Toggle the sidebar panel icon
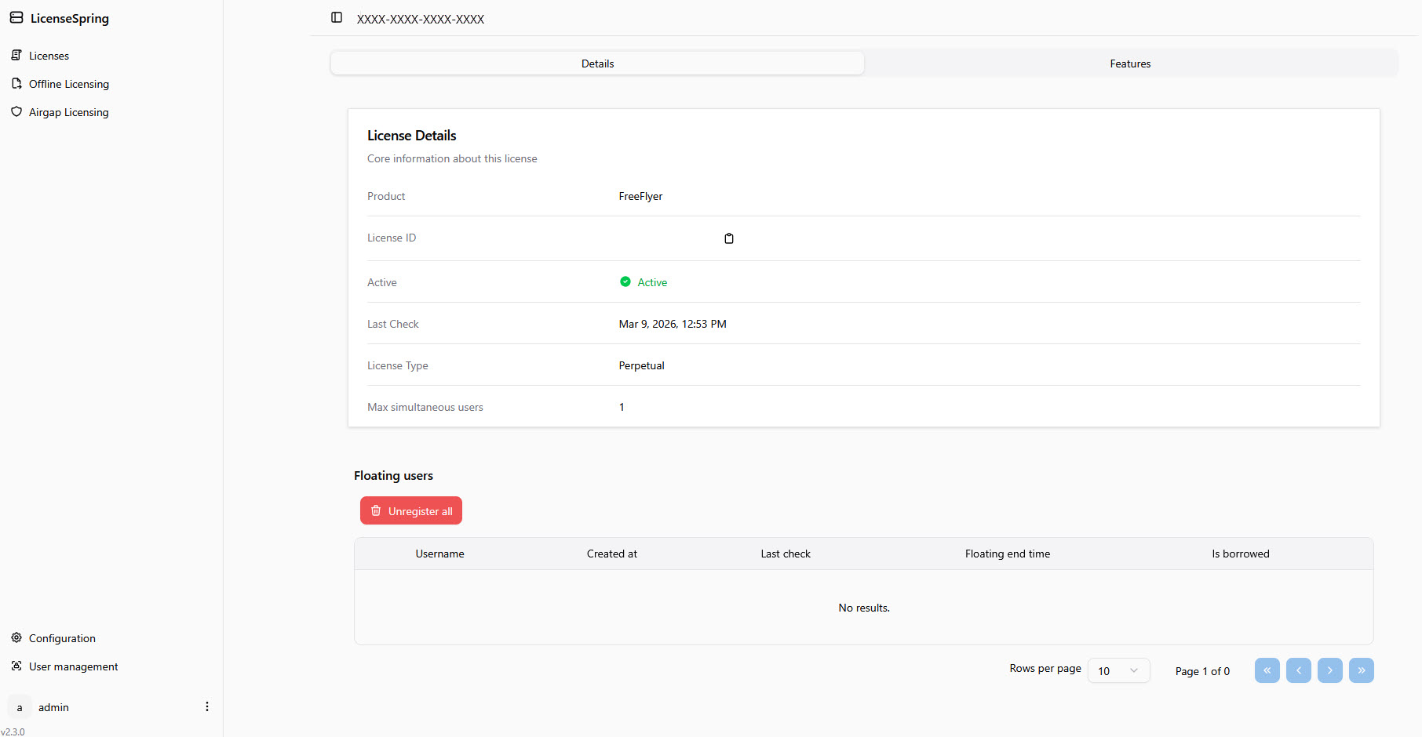This screenshot has width=1422, height=737. point(337,17)
